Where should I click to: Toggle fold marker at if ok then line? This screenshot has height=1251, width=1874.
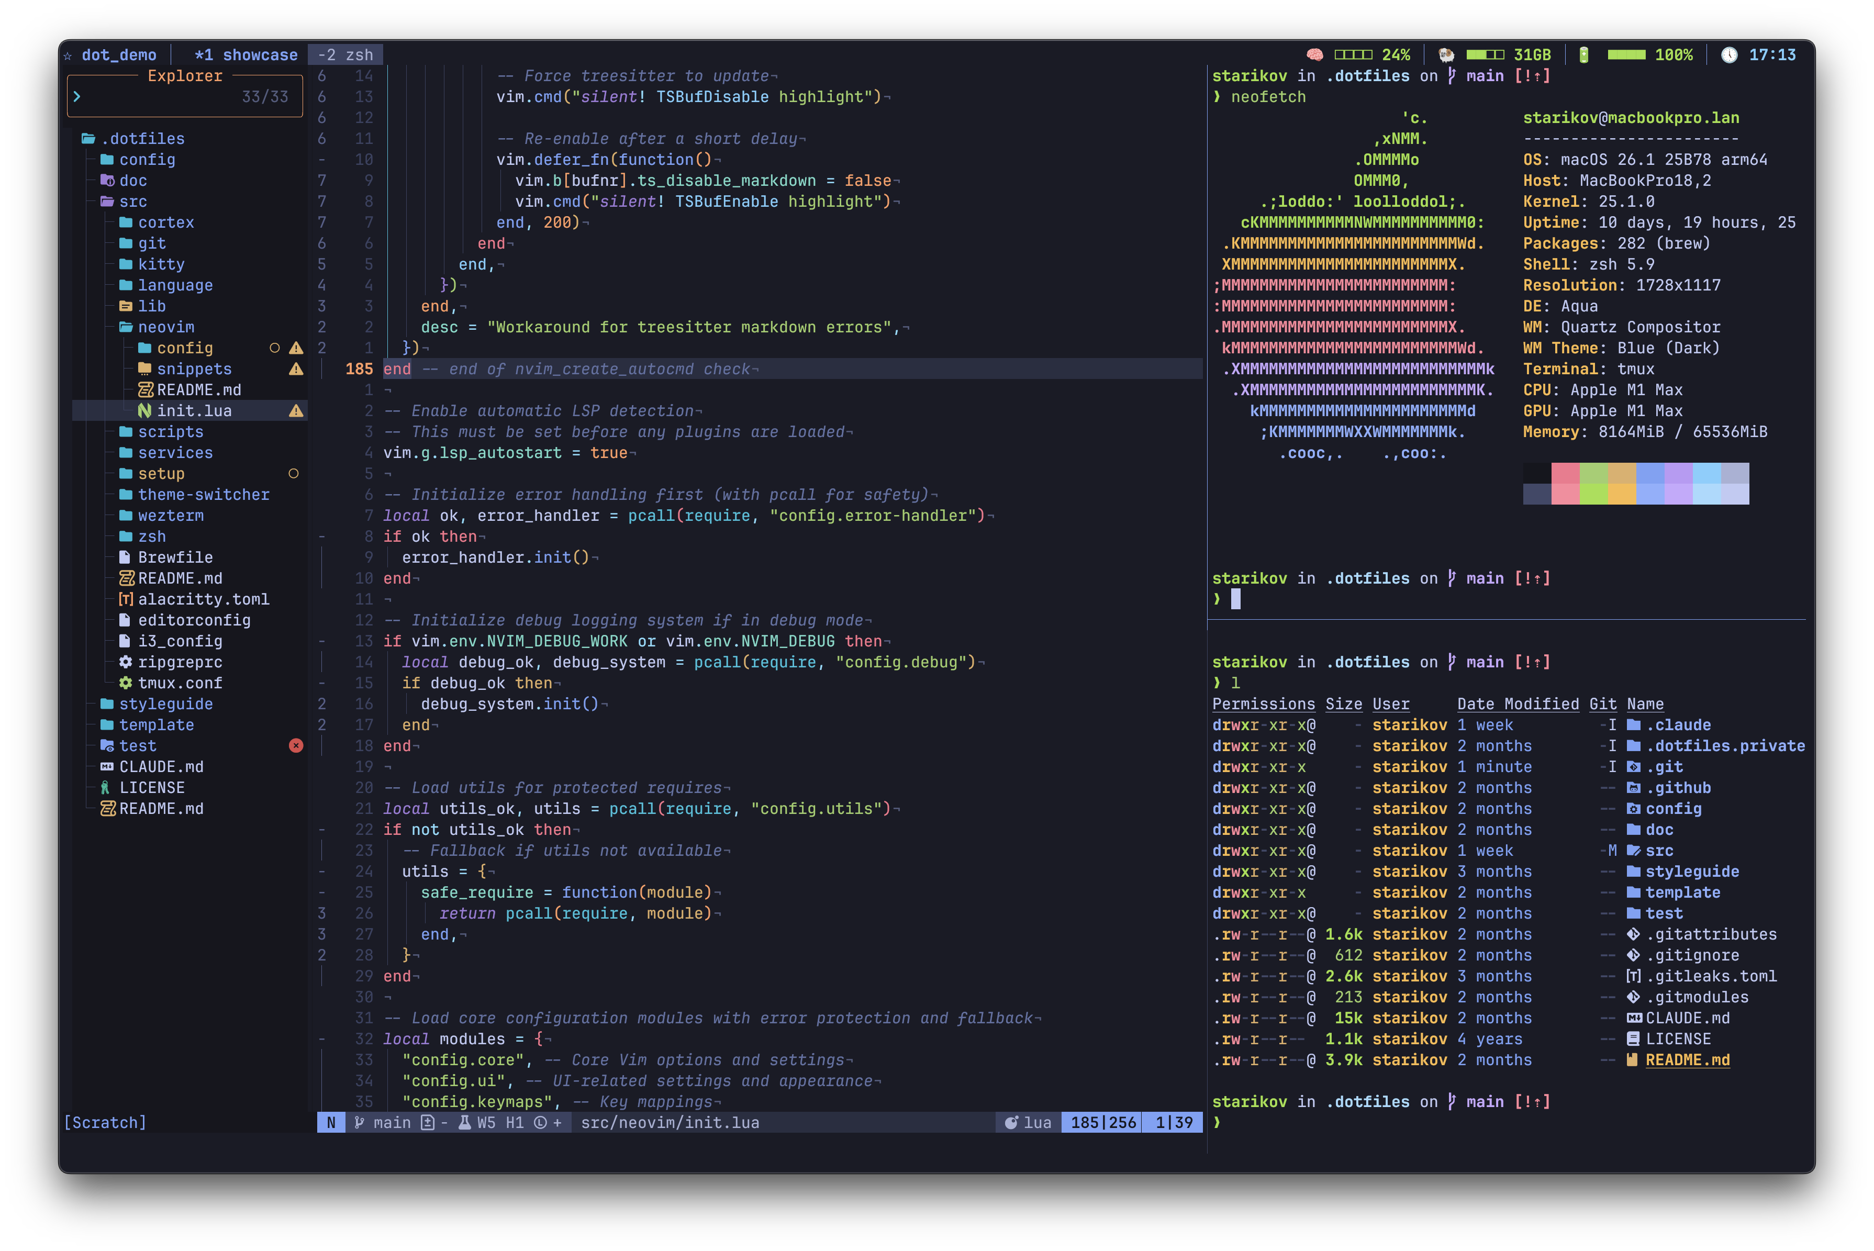click(321, 537)
